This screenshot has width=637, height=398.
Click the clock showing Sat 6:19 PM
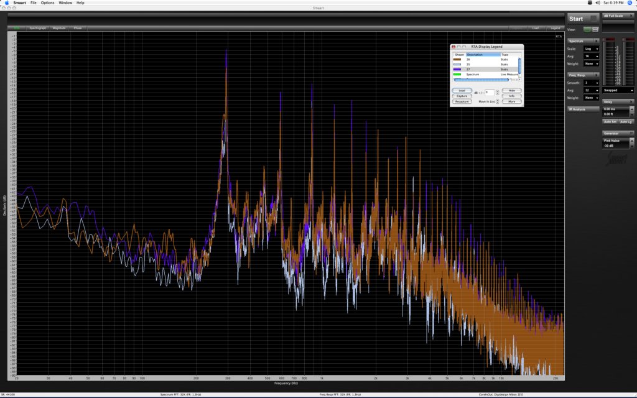[x=613, y=2]
